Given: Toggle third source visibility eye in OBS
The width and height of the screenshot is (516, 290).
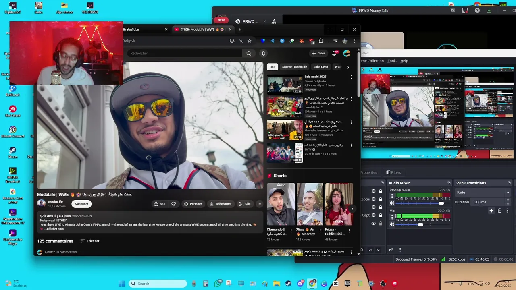Looking at the screenshot, I should click(x=373, y=207).
